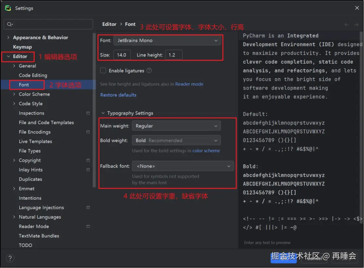Image resolution: width=364 pixels, height=268 pixels.
Task: Click the project-level icon beside Inspections
Action: (x=88, y=113)
